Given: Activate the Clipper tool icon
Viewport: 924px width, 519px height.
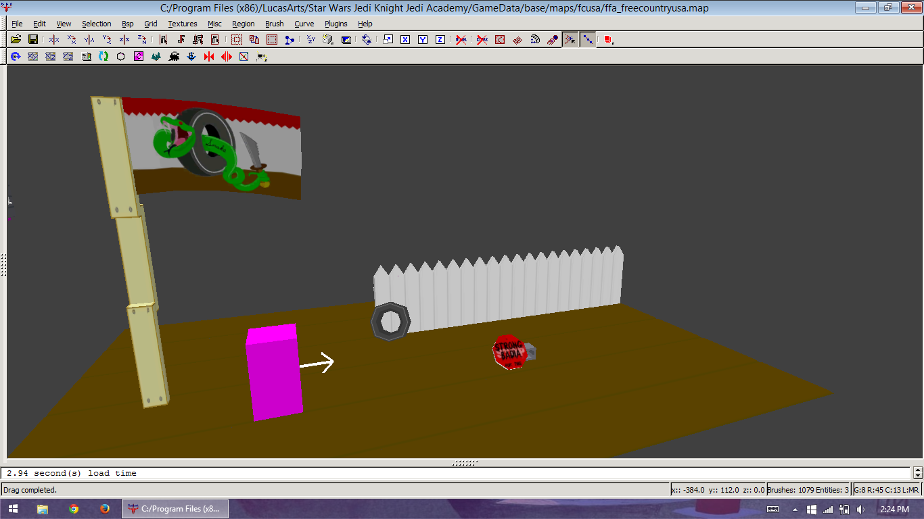Looking at the screenshot, I should [290, 40].
